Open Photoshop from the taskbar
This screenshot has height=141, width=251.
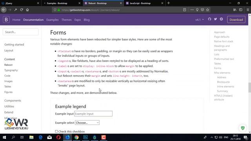85,137
